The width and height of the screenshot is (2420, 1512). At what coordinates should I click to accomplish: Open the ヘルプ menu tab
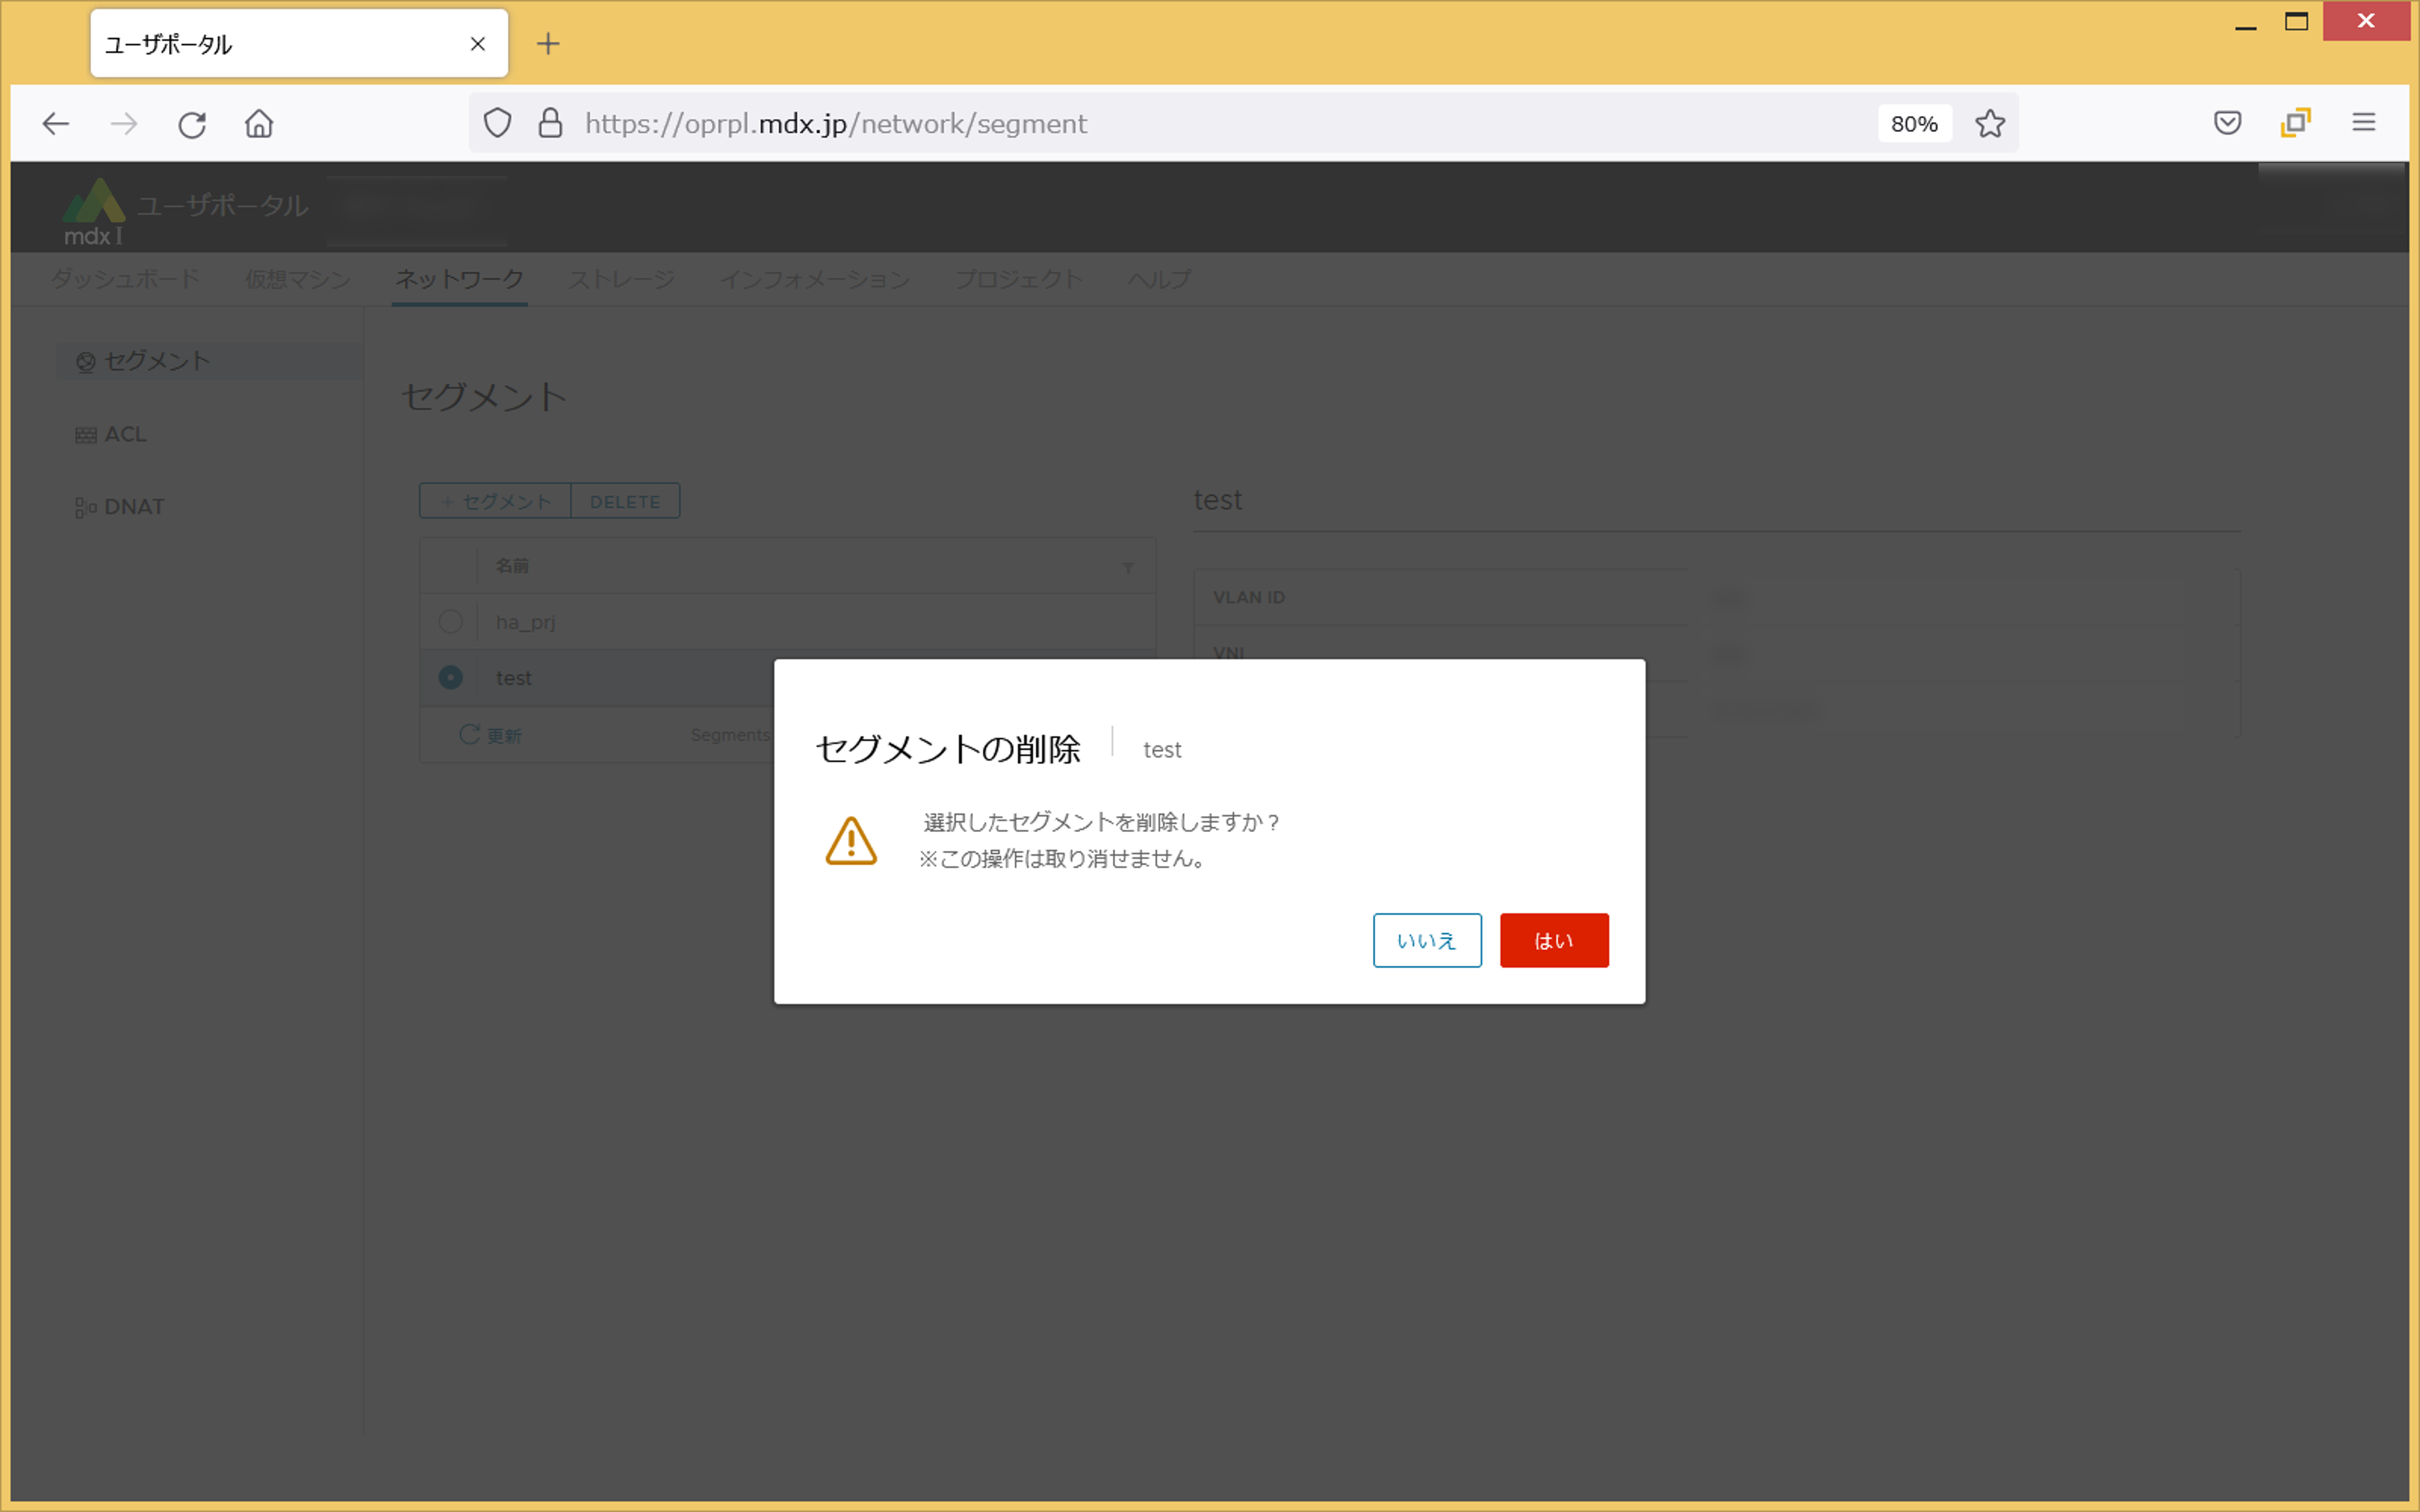1159,279
